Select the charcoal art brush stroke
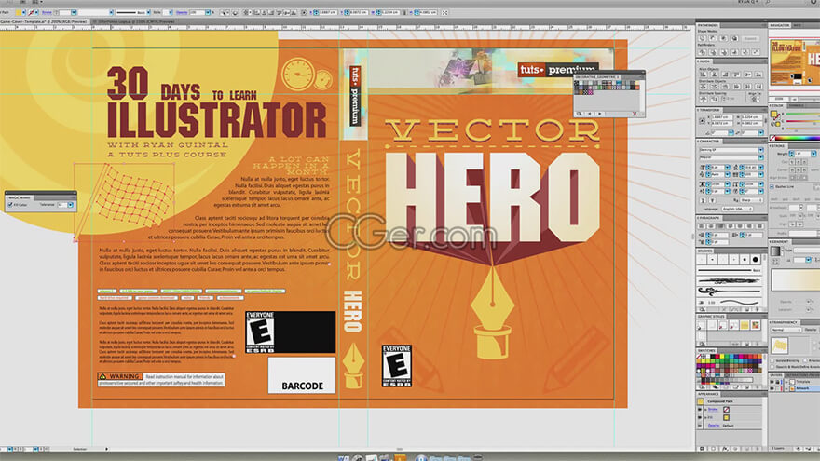The height and width of the screenshot is (461, 820). [729, 280]
